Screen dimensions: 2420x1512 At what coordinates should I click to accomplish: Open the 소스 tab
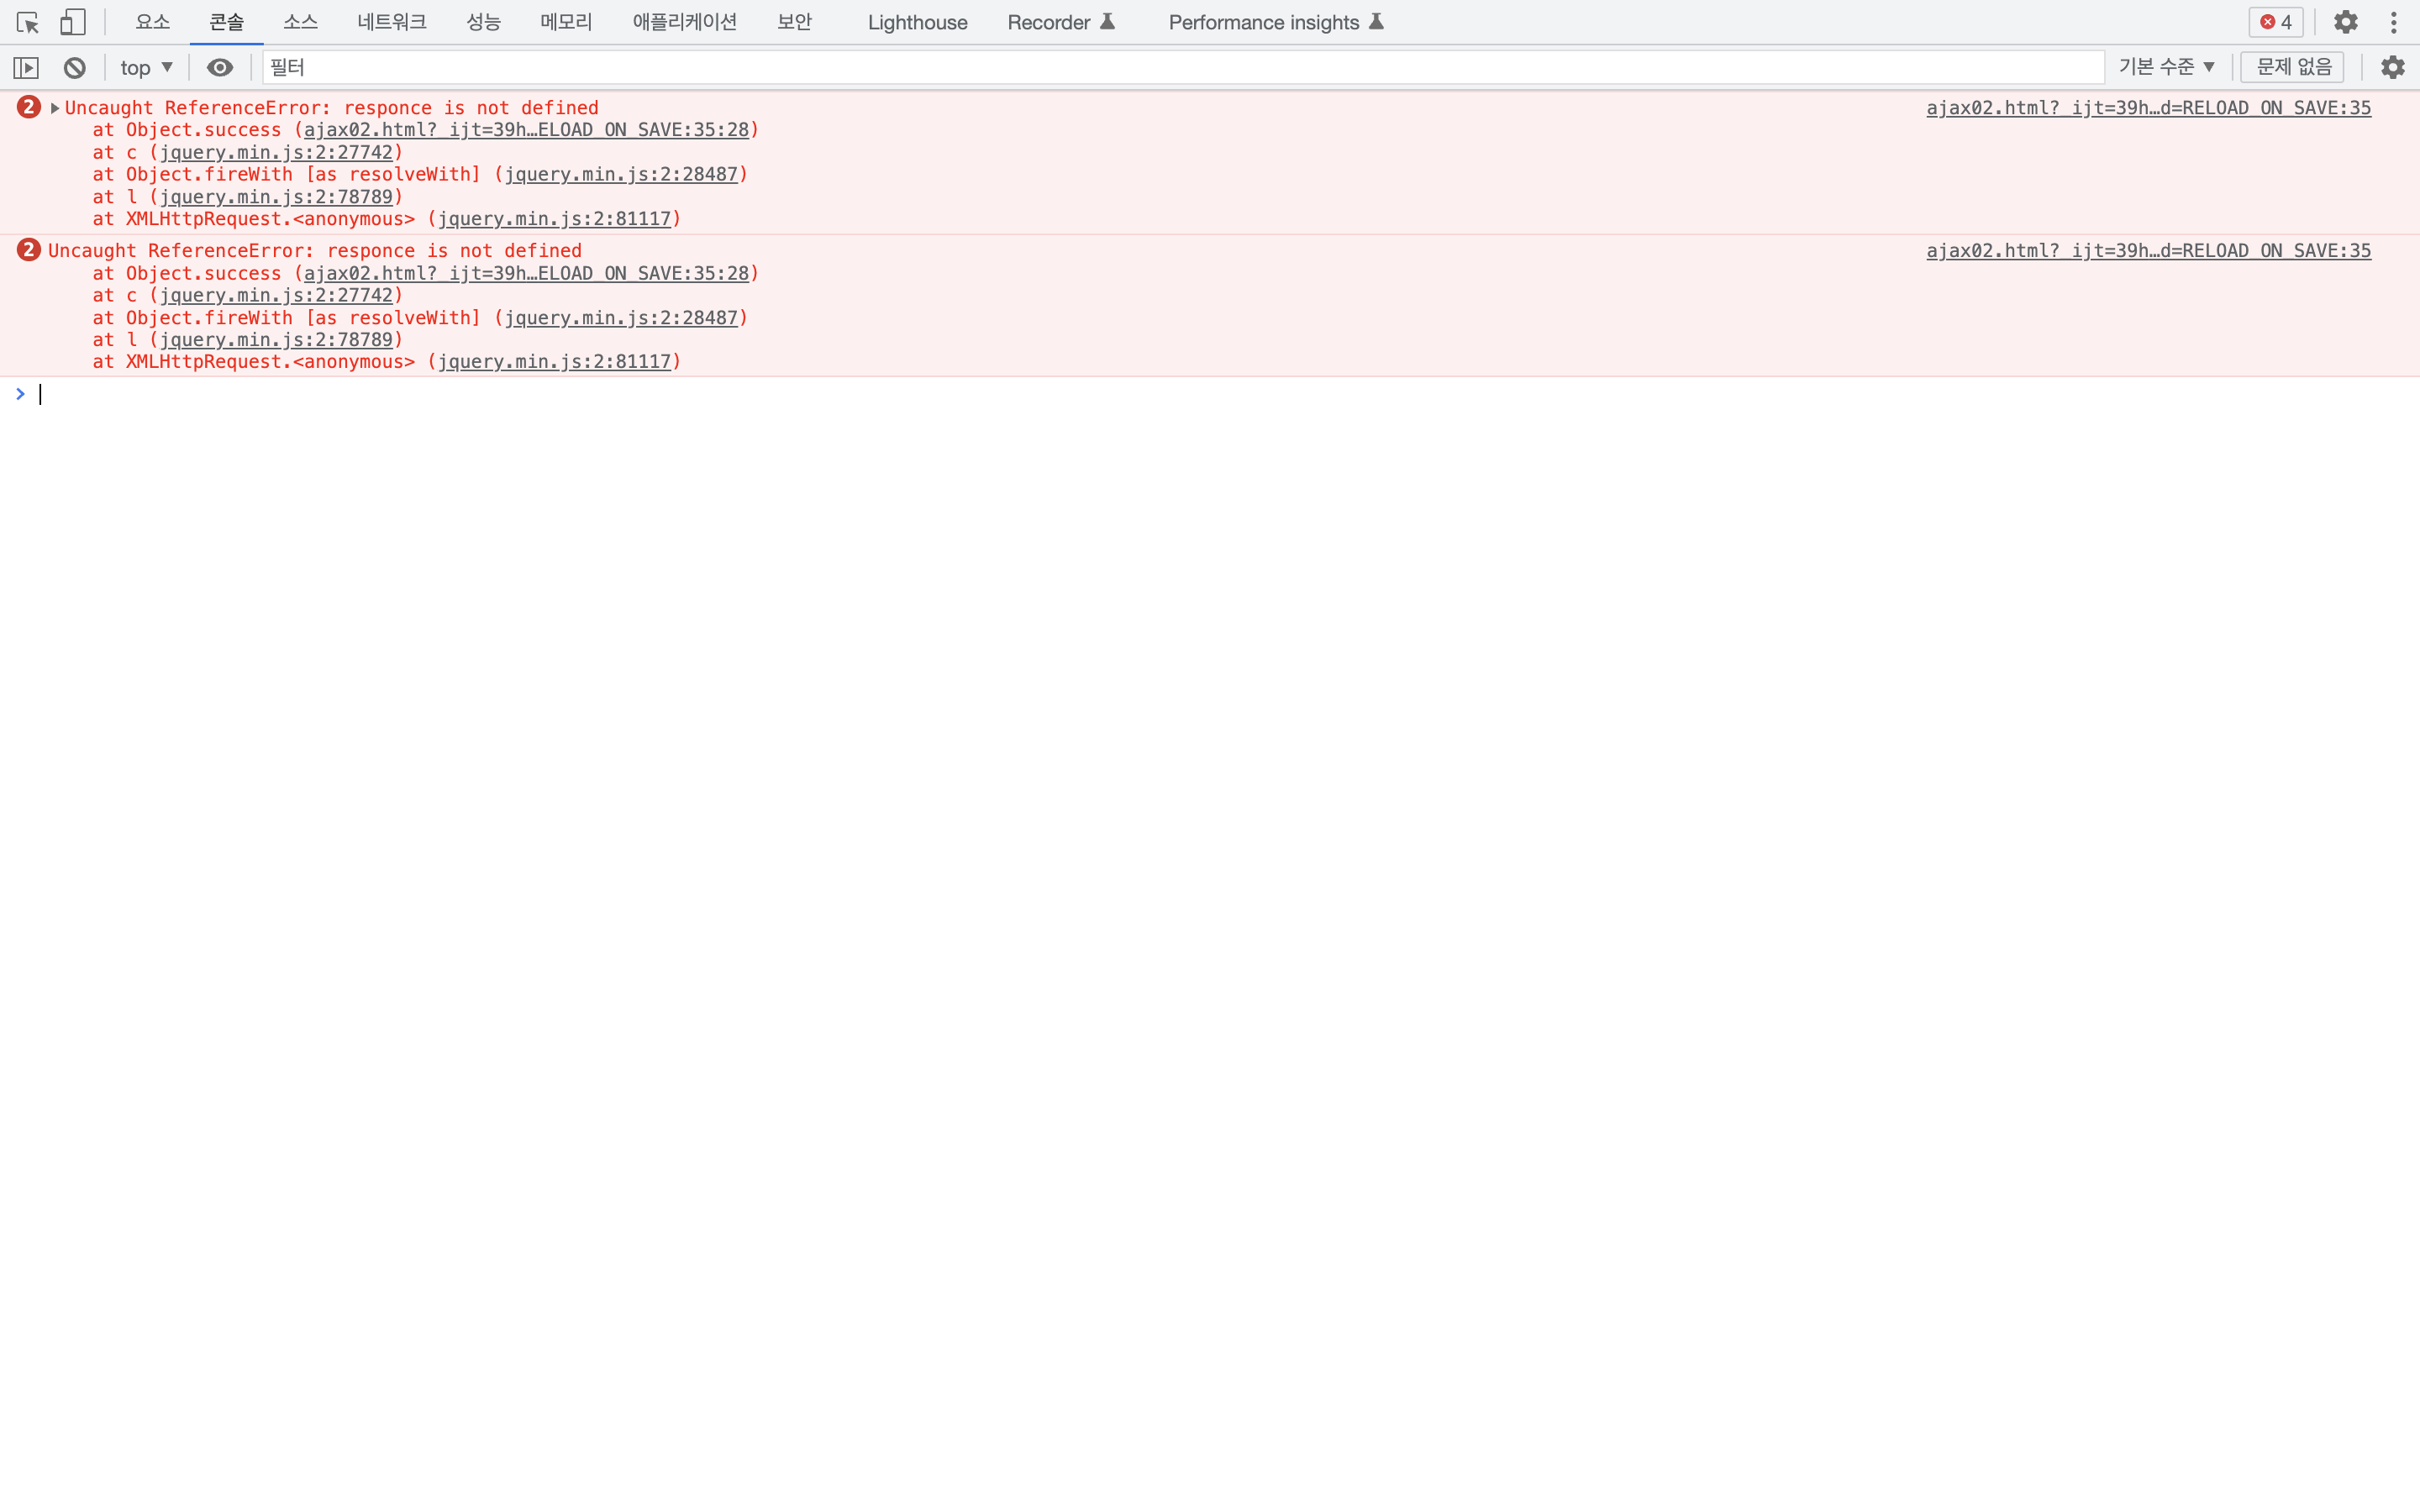(300, 22)
